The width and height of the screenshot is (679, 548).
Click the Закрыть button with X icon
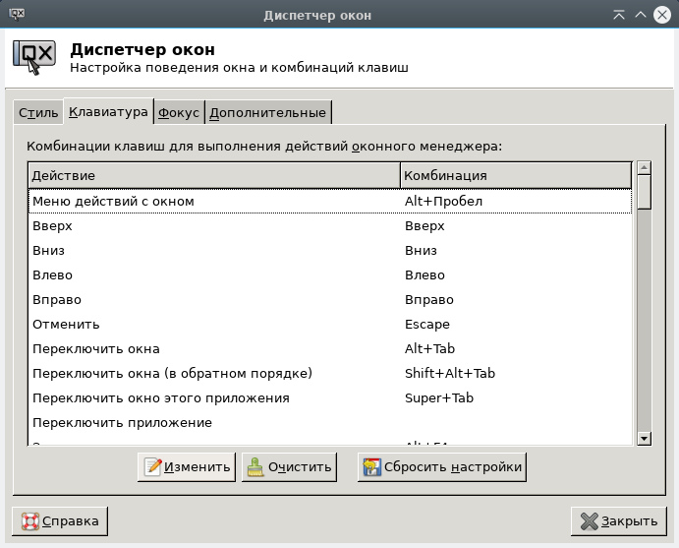618,520
